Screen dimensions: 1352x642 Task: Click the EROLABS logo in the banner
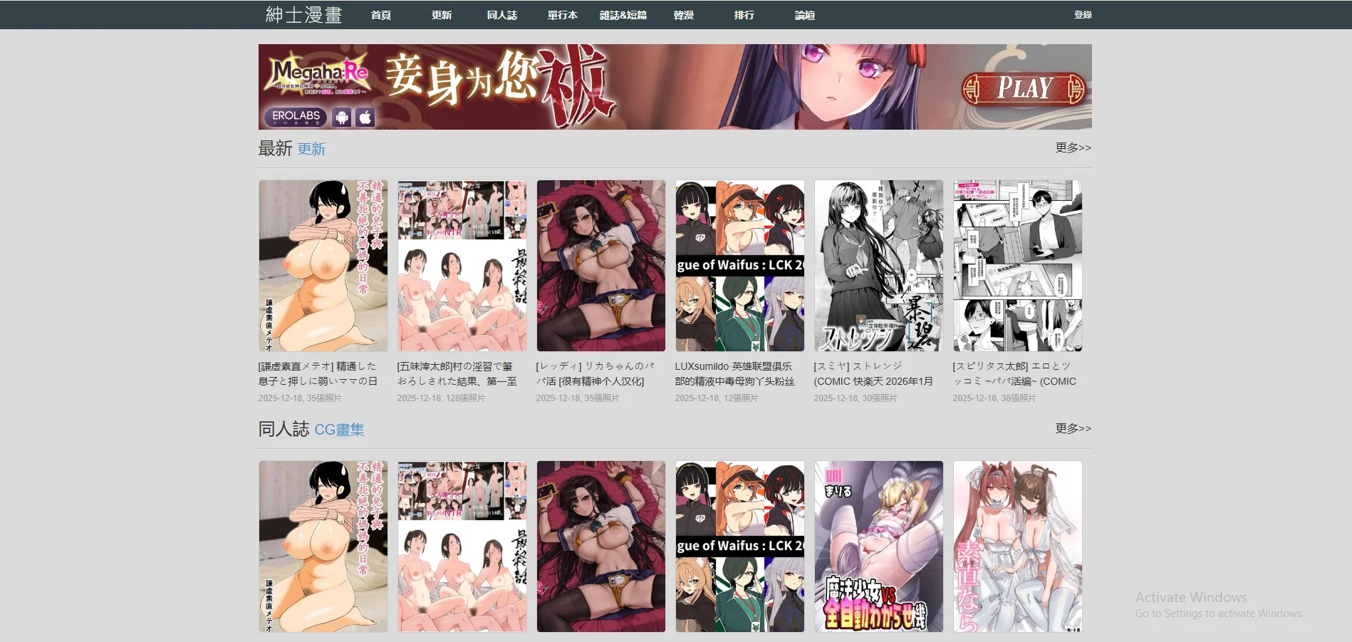tap(295, 118)
